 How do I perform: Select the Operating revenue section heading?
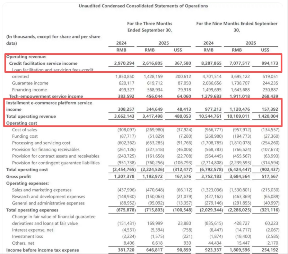coord(26,57)
